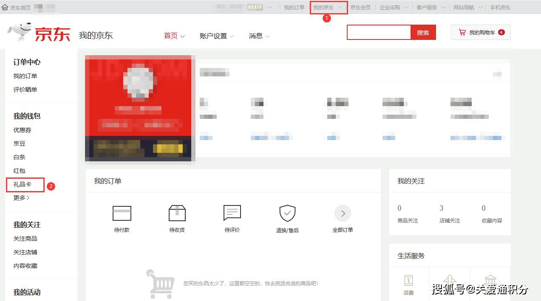This screenshot has width=541, height=301.
Task: Click the 商品关注 count
Action: click(x=399, y=208)
